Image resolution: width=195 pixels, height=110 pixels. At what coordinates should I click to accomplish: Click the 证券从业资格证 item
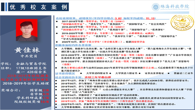pyautogui.click(x=154, y=73)
